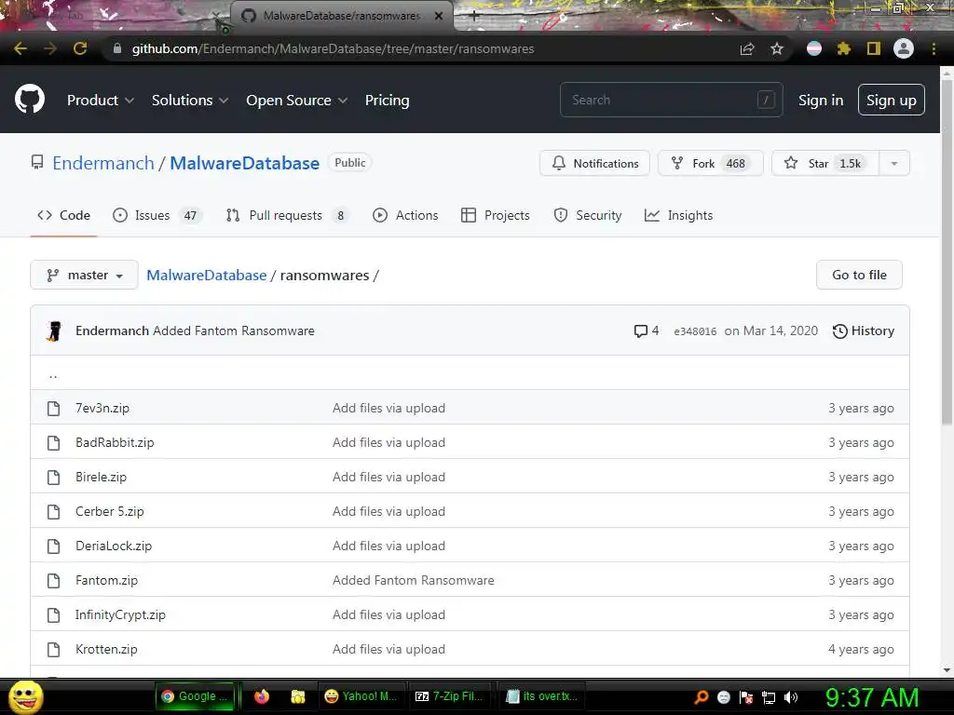
Task: Open the Added Fantom Ransomware commit message
Action: click(x=234, y=331)
